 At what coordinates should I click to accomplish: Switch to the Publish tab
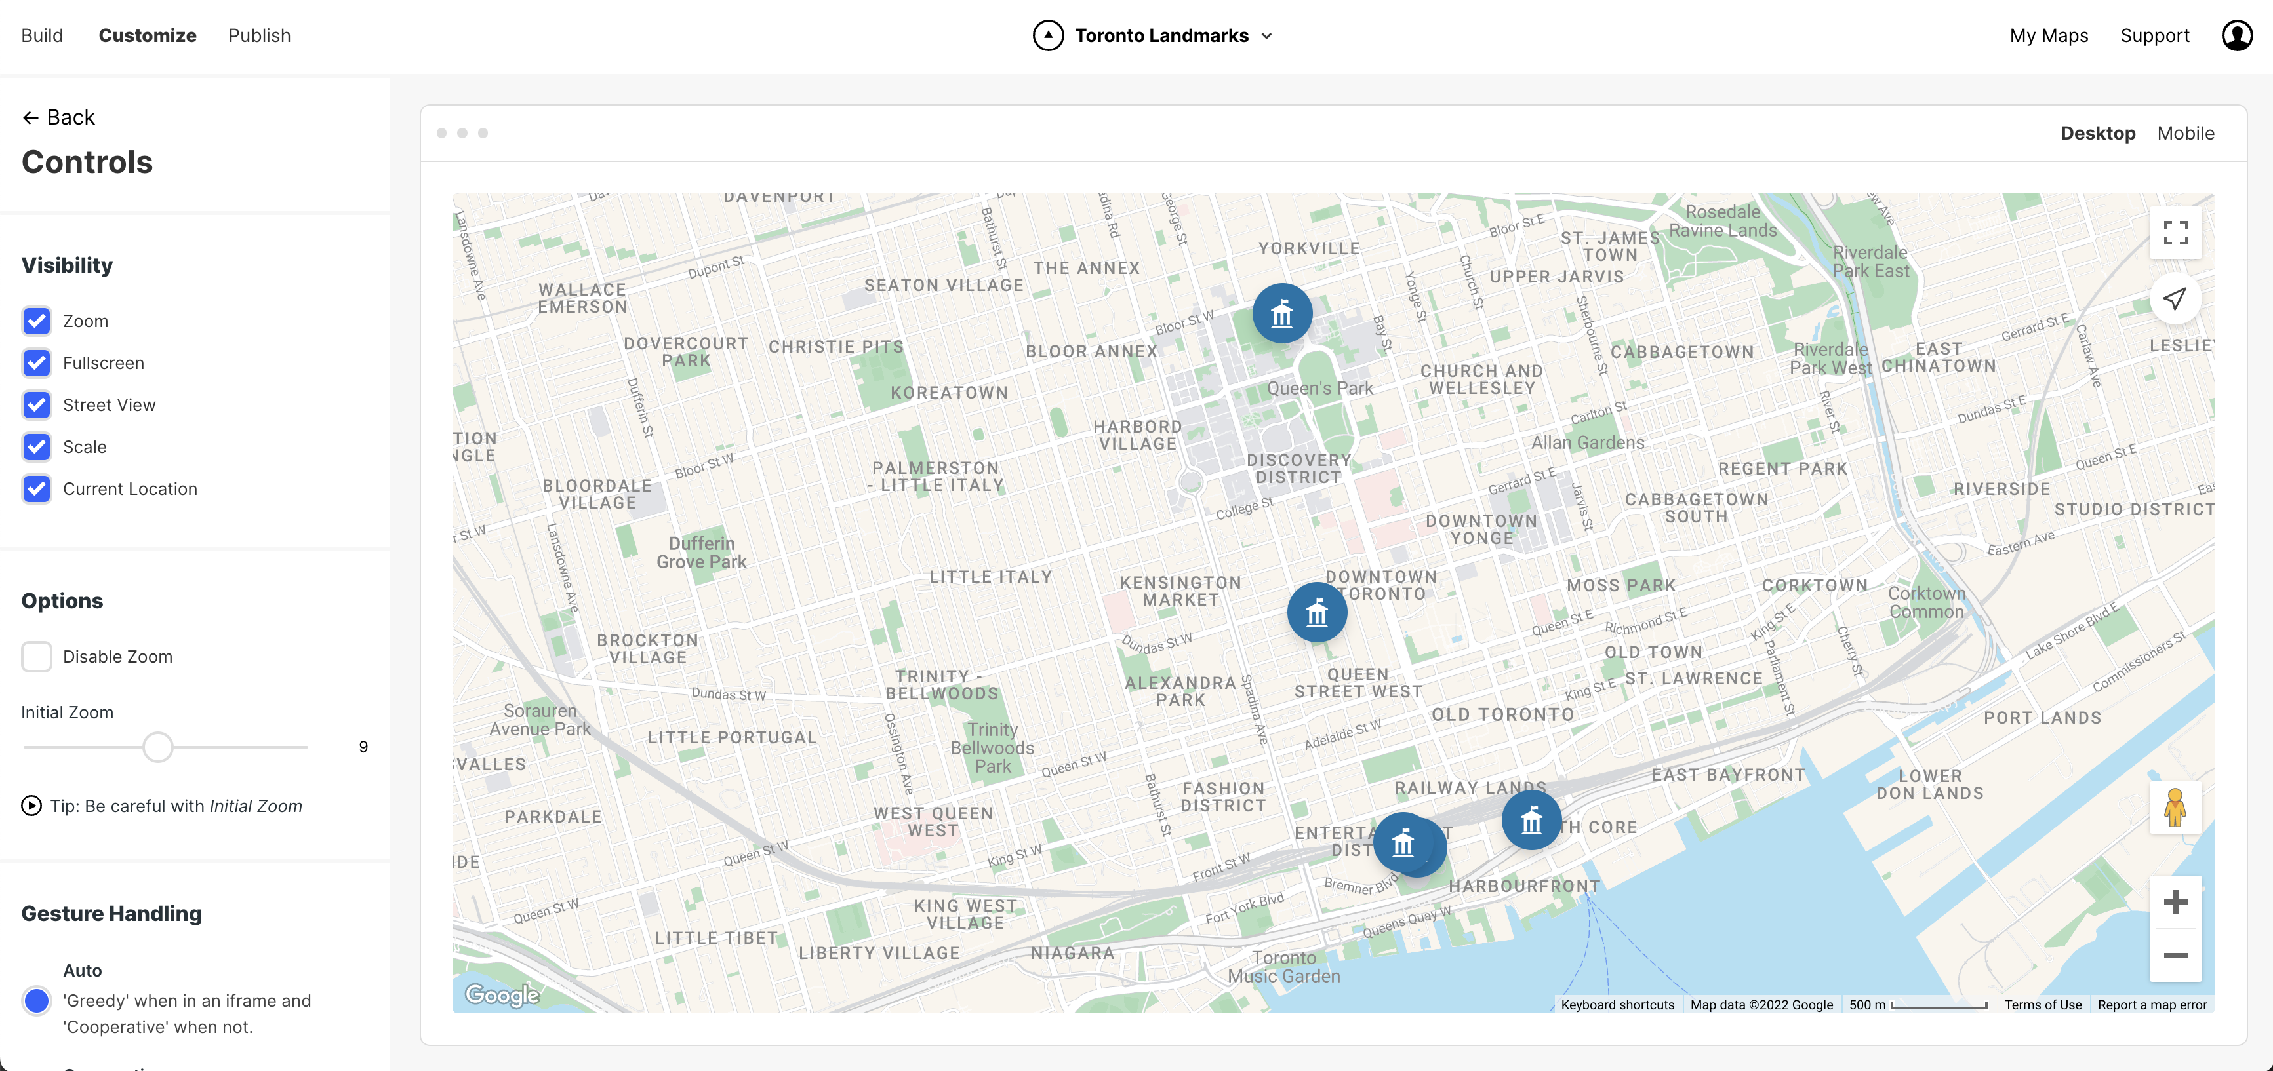pos(260,36)
